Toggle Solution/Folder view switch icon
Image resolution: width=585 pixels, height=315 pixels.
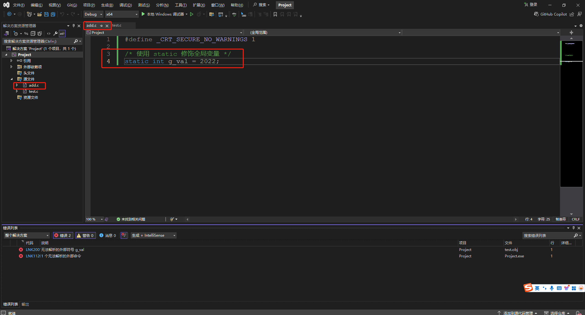pyautogui.click(x=6, y=34)
